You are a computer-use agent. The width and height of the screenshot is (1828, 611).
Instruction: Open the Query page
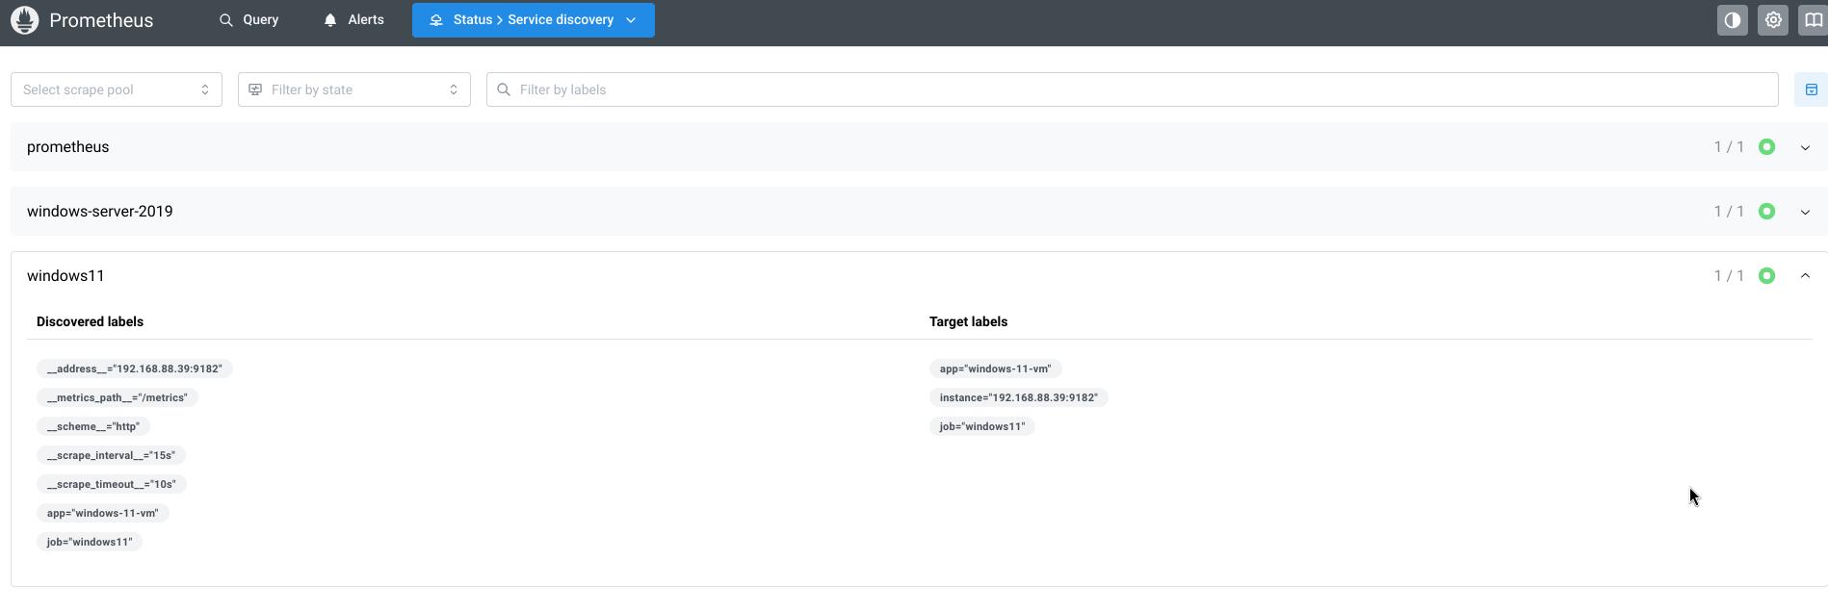click(x=248, y=20)
